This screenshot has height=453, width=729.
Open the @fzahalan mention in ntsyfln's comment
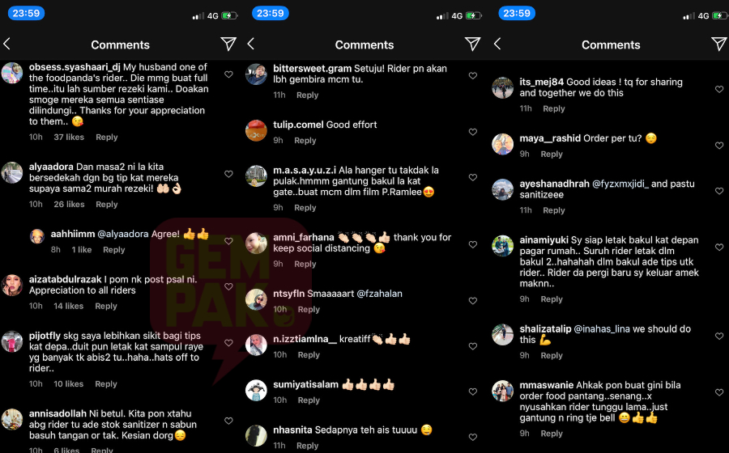[x=379, y=294]
